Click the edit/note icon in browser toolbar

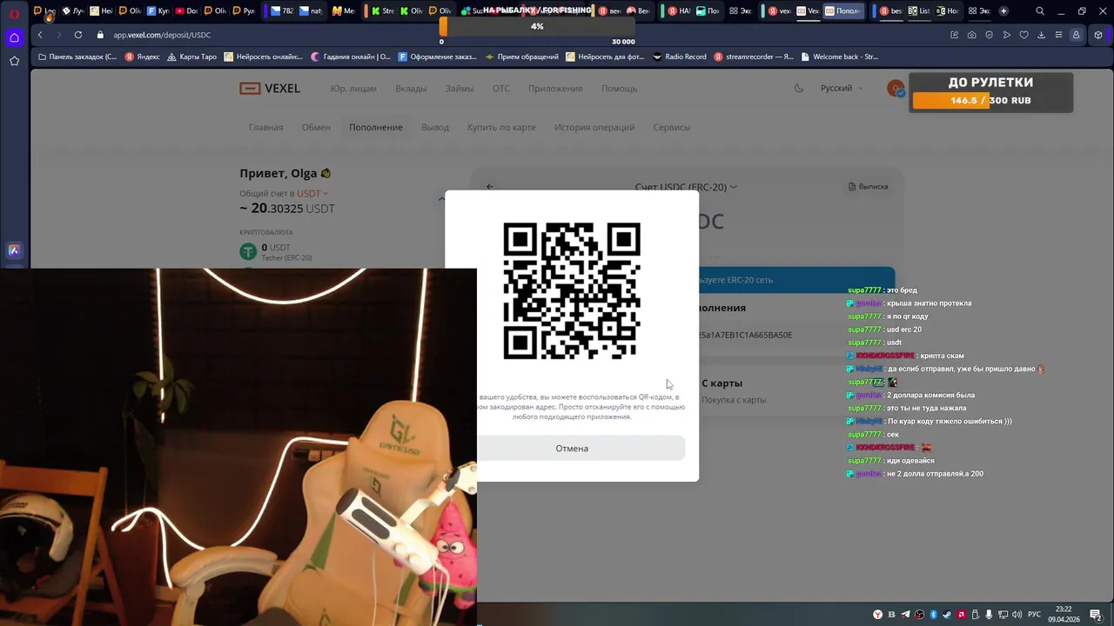[x=954, y=35]
